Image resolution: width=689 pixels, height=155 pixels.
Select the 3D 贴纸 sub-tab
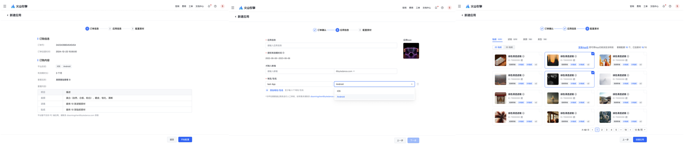click(509, 47)
